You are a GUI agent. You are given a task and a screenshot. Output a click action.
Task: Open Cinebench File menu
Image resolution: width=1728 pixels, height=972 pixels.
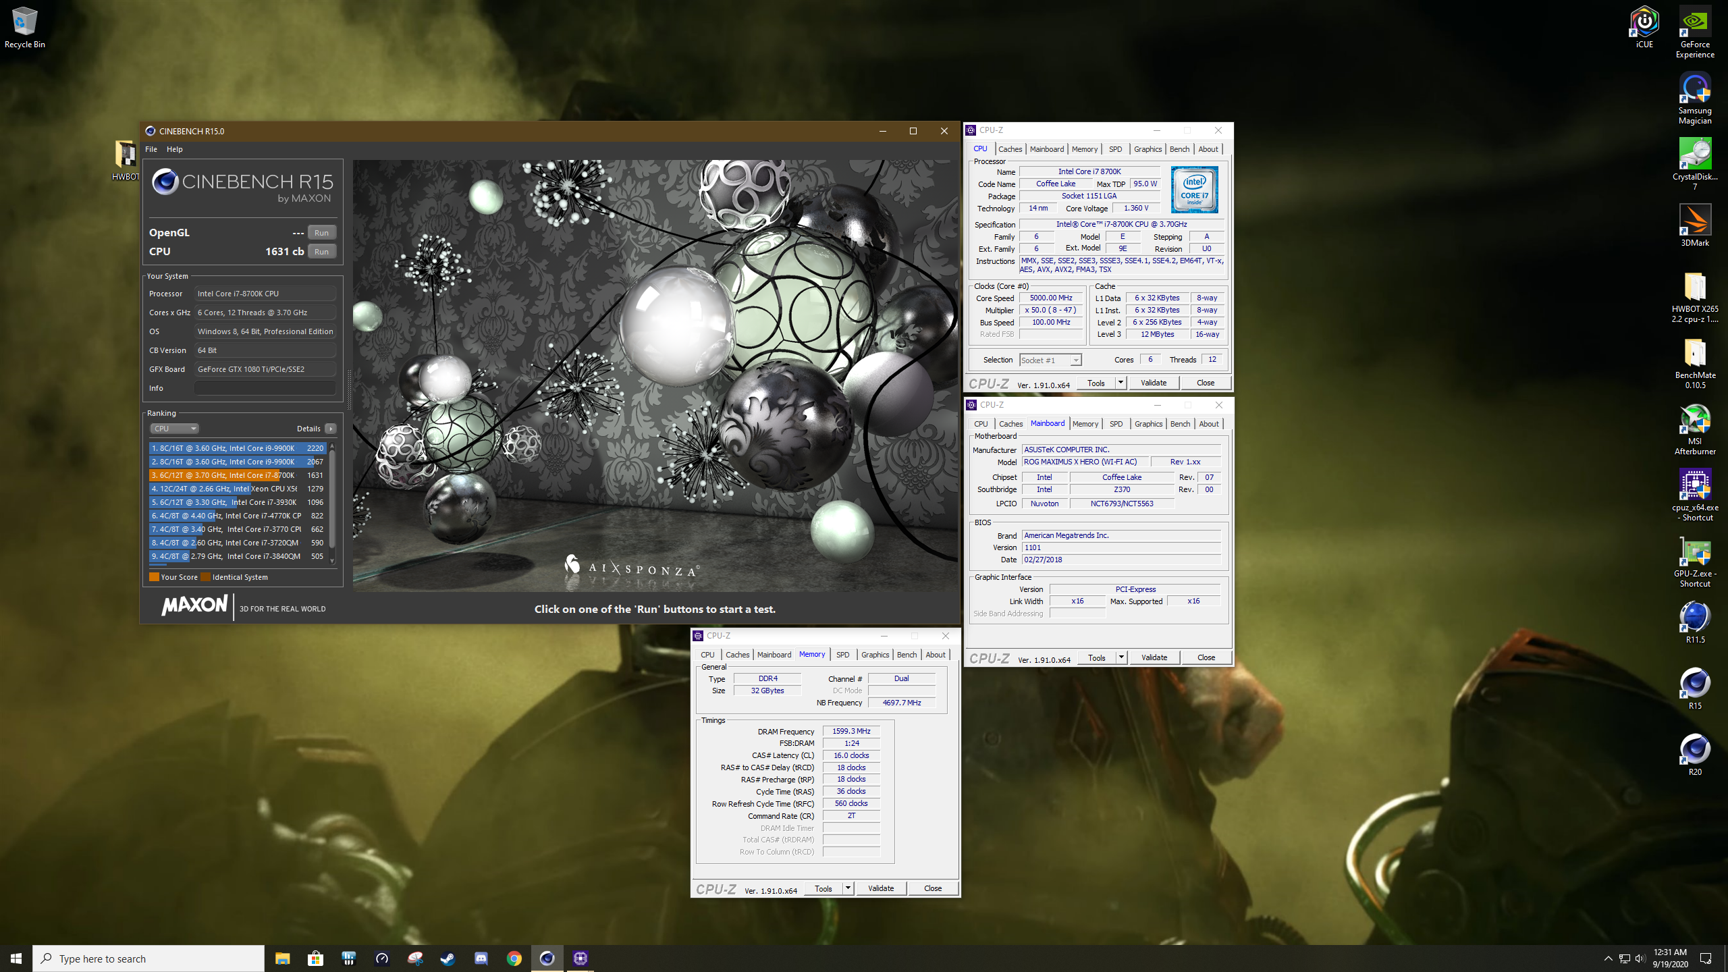(151, 149)
